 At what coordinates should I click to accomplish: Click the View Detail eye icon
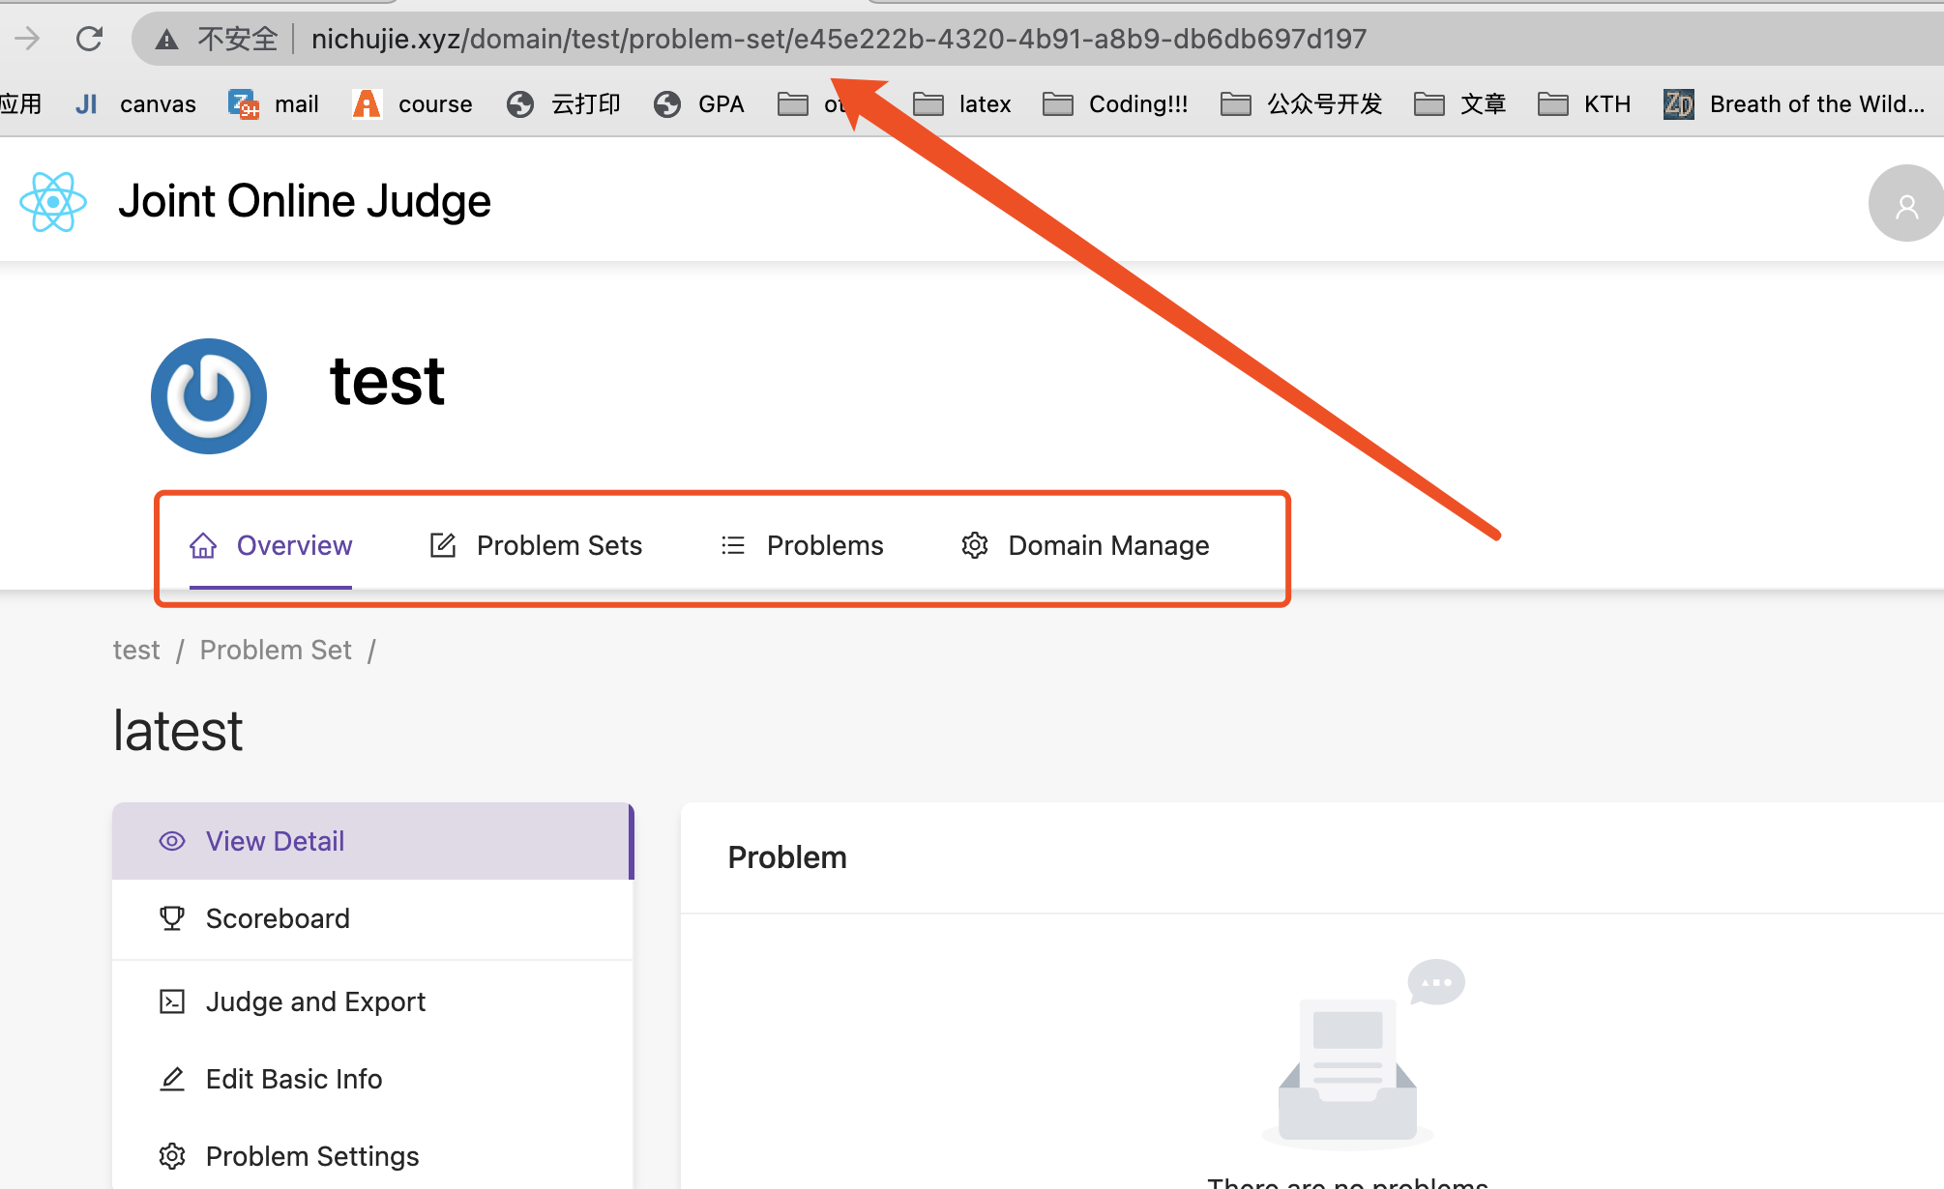[x=171, y=840]
